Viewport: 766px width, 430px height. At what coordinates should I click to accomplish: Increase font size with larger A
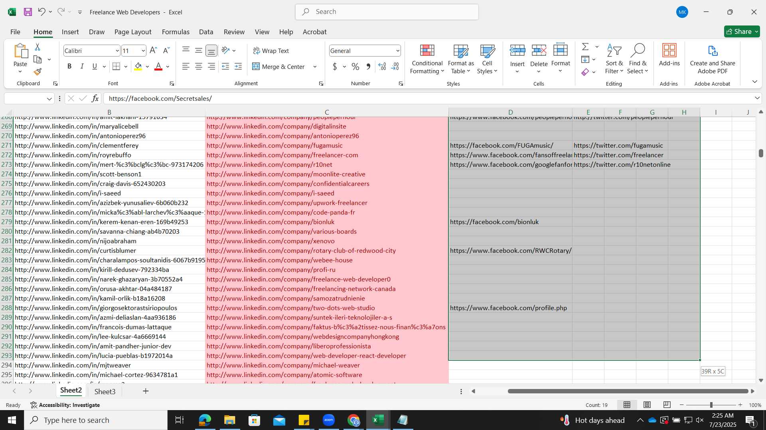pyautogui.click(x=153, y=51)
